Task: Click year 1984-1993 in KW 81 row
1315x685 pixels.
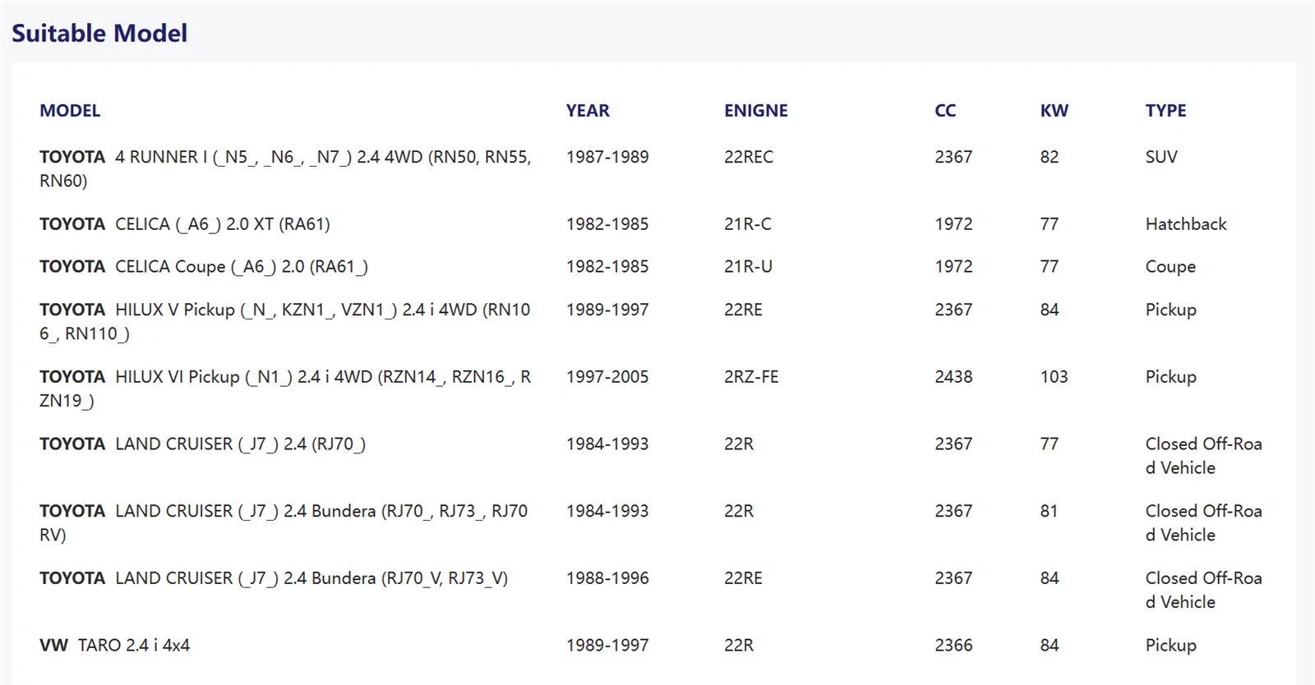Action: point(607,511)
